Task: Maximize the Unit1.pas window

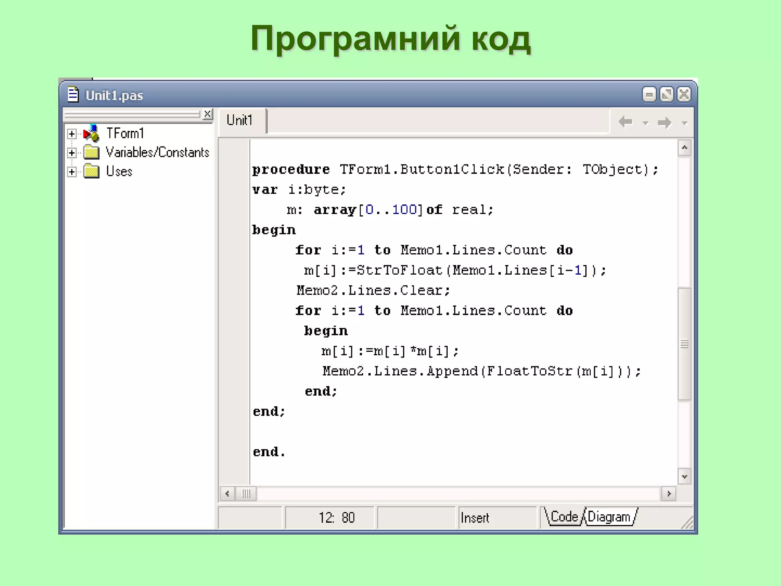Action: click(666, 94)
